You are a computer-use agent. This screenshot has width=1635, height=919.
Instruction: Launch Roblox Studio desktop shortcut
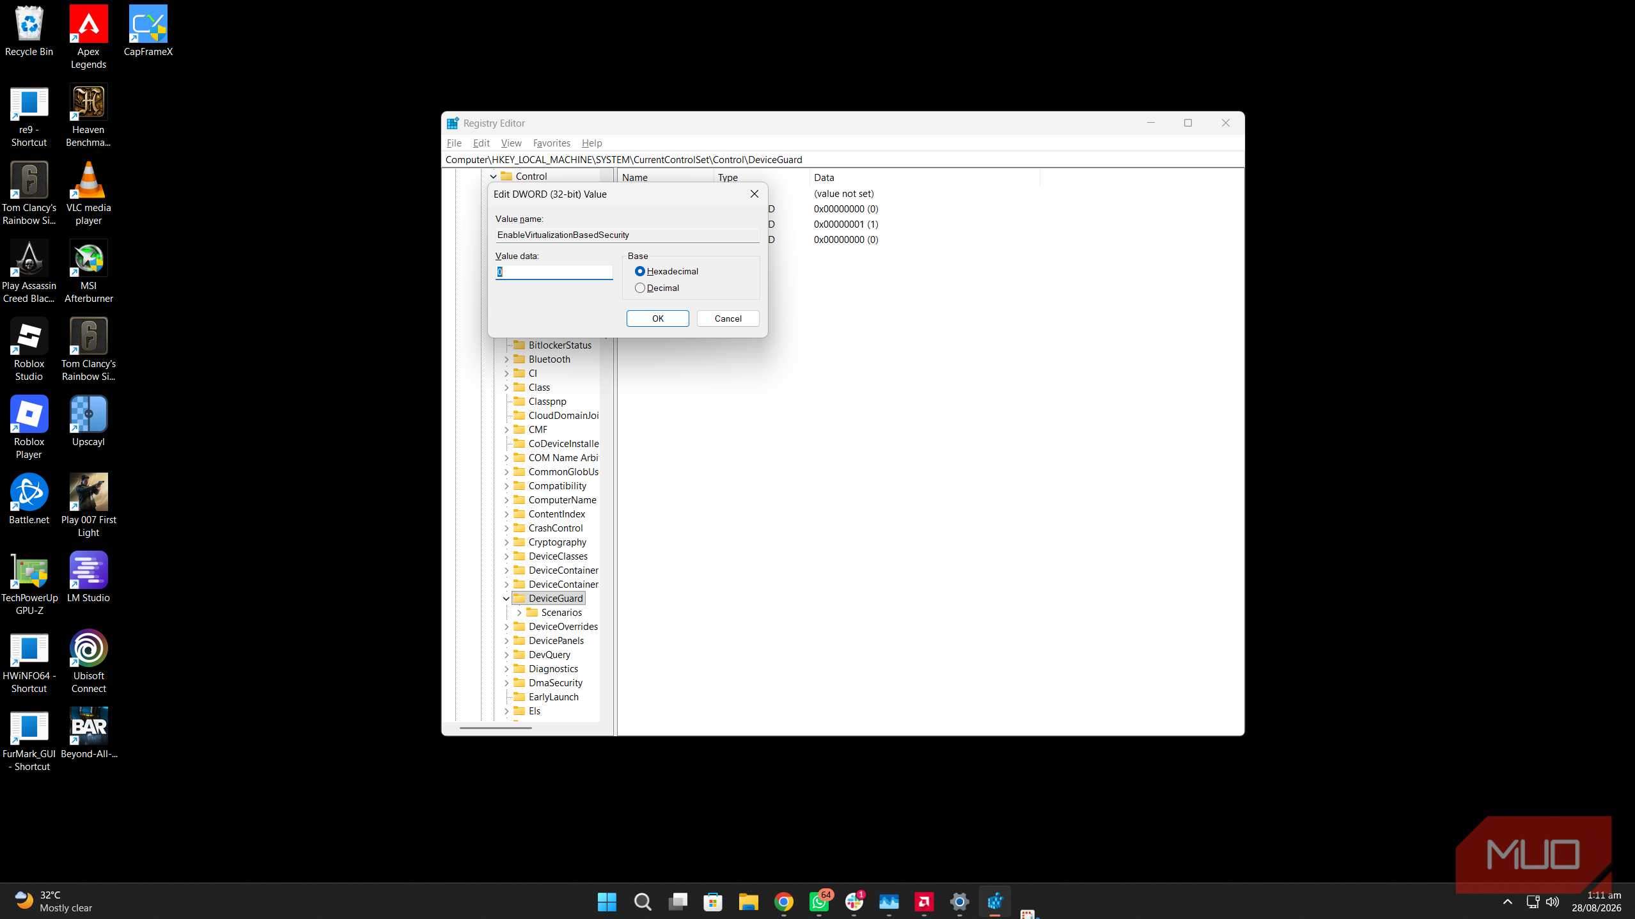(x=29, y=350)
